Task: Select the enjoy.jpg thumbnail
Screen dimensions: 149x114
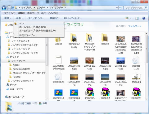Action: coord(136,77)
